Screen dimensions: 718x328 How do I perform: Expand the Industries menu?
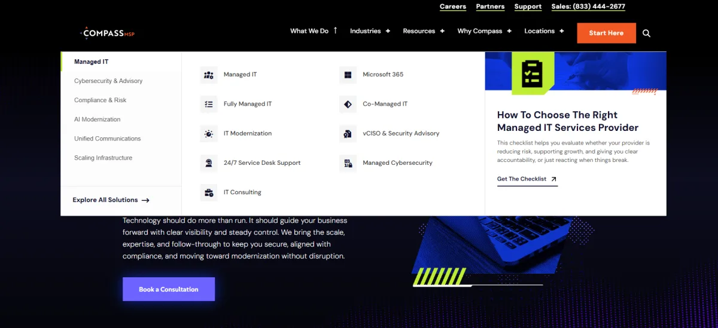coord(388,31)
